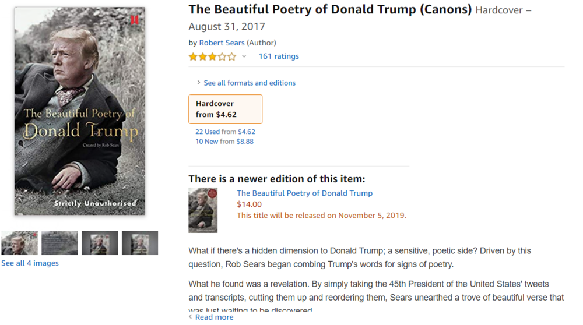The width and height of the screenshot is (583, 325).
Task: Open the 22 Used offers link
Action: click(x=208, y=132)
